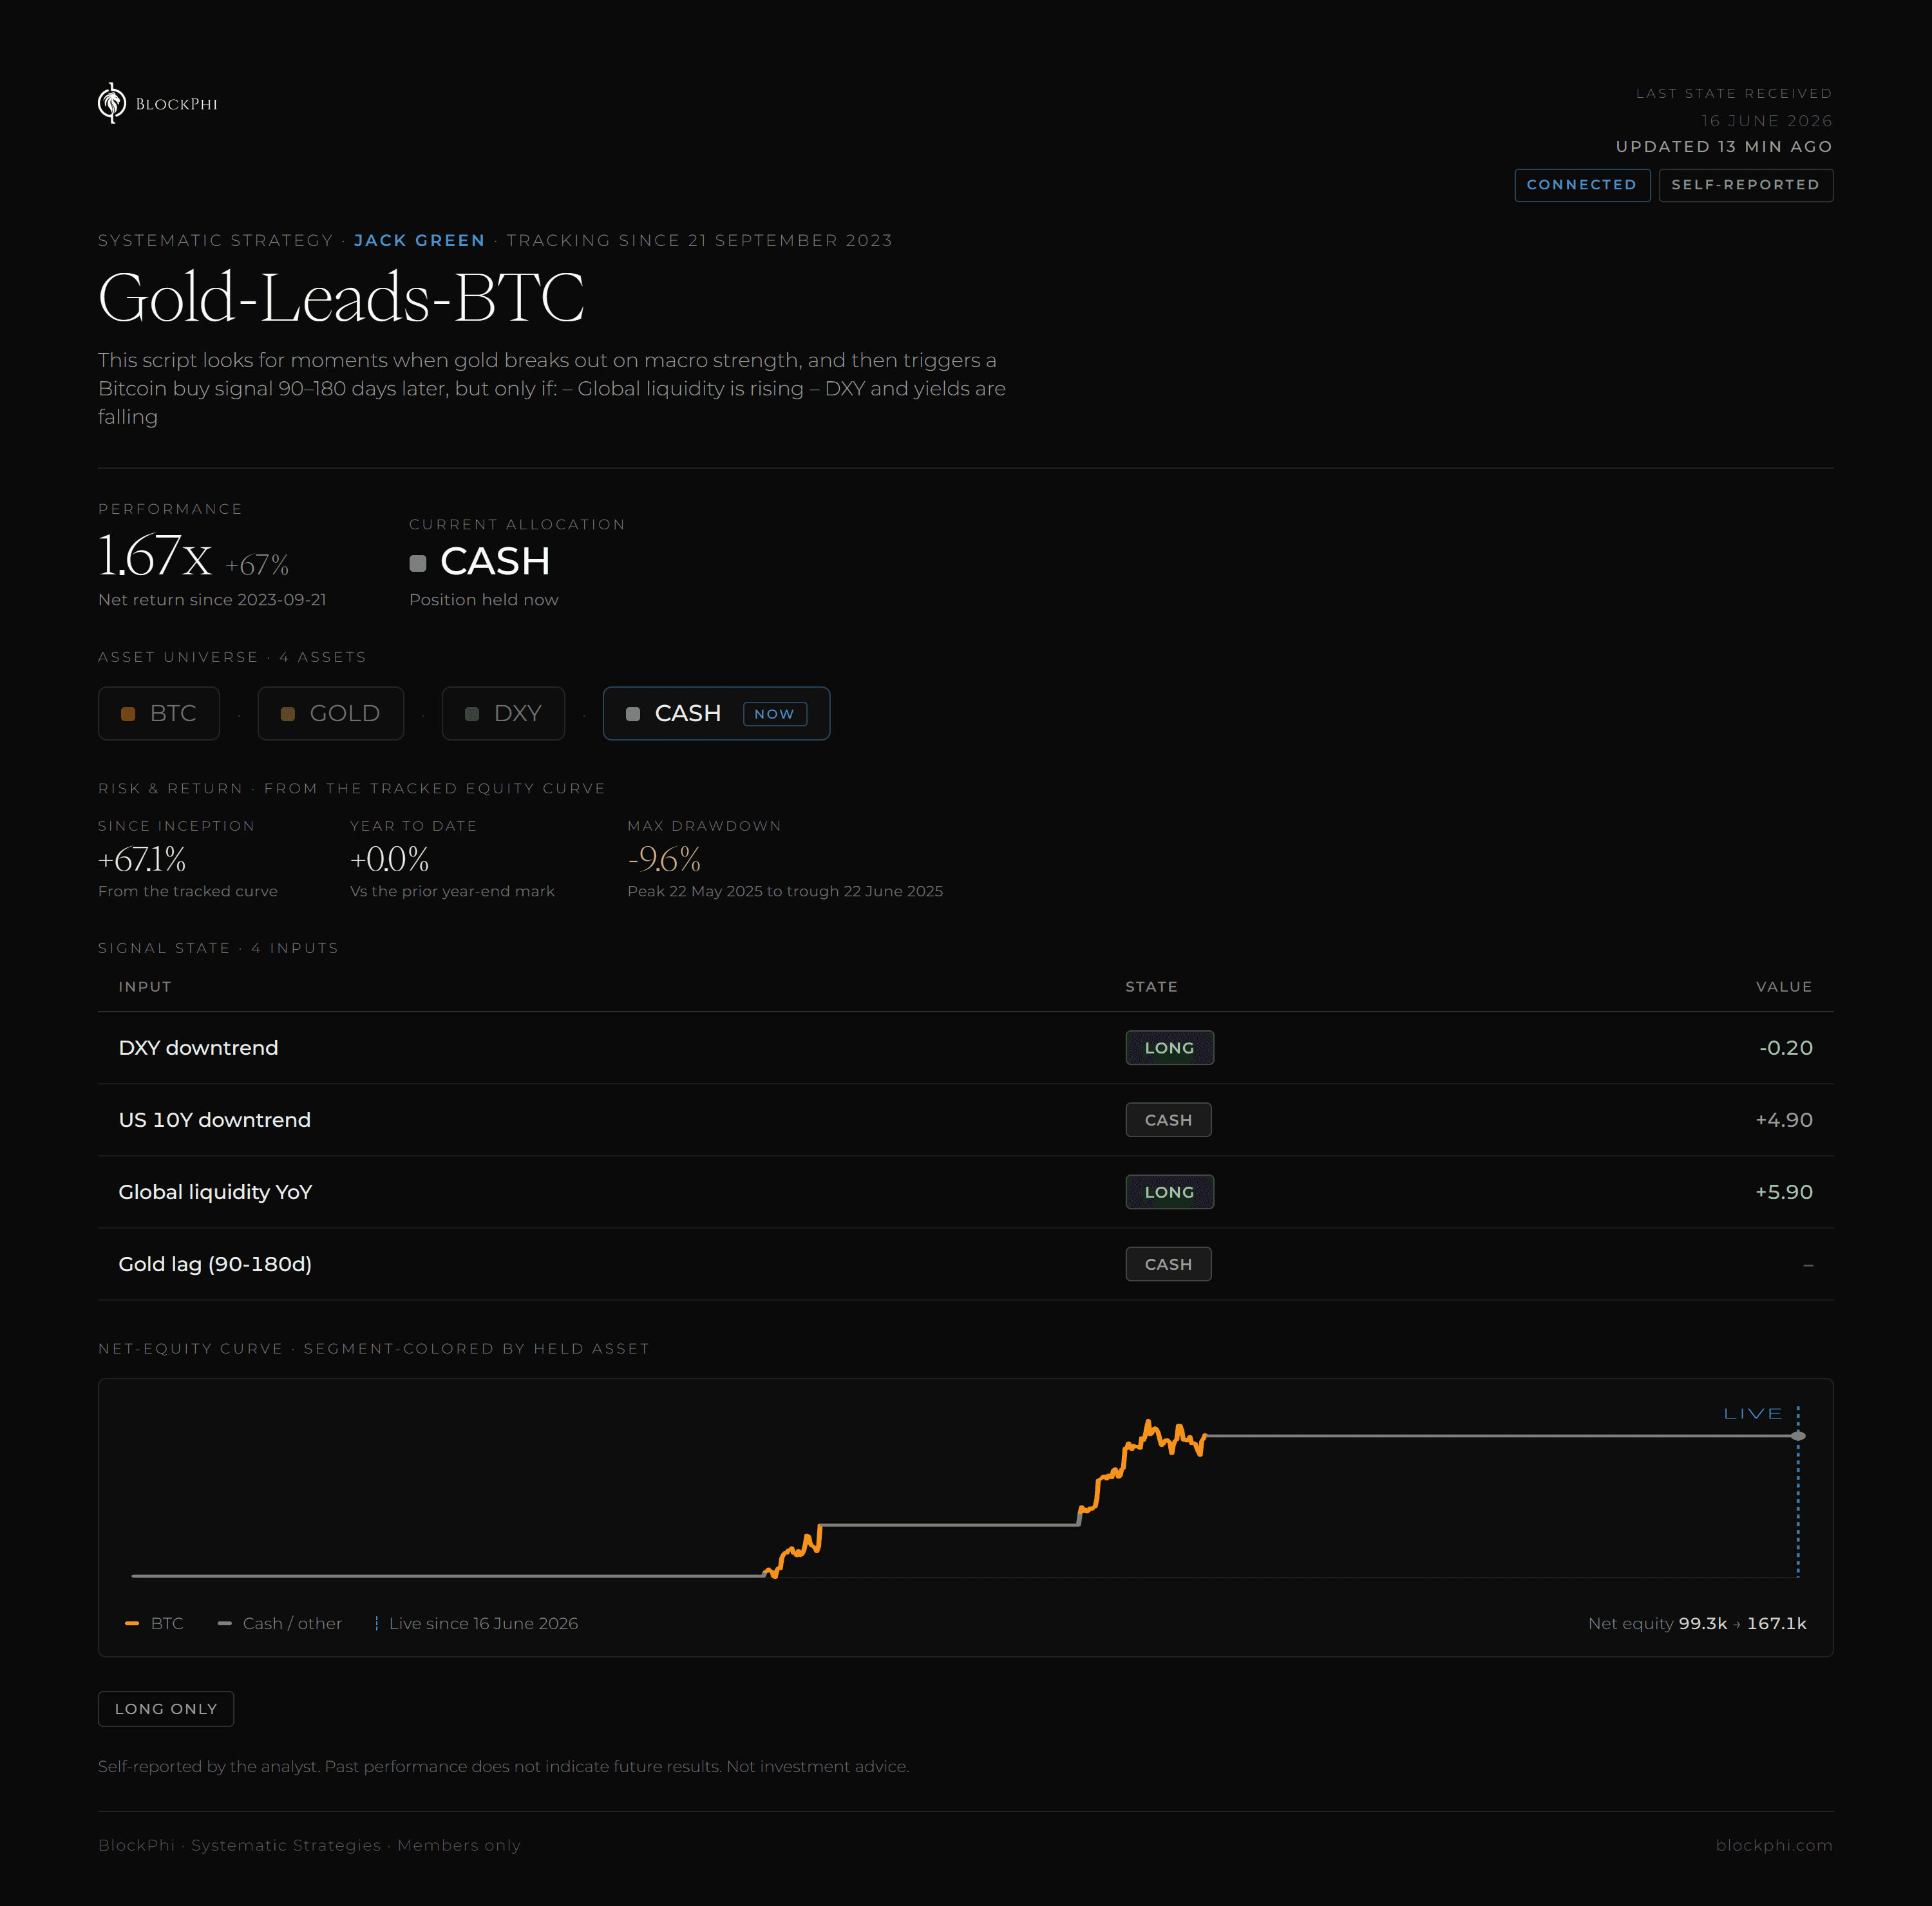Select the GOLD asset chip
This screenshot has height=1906, width=1932.
[331, 713]
